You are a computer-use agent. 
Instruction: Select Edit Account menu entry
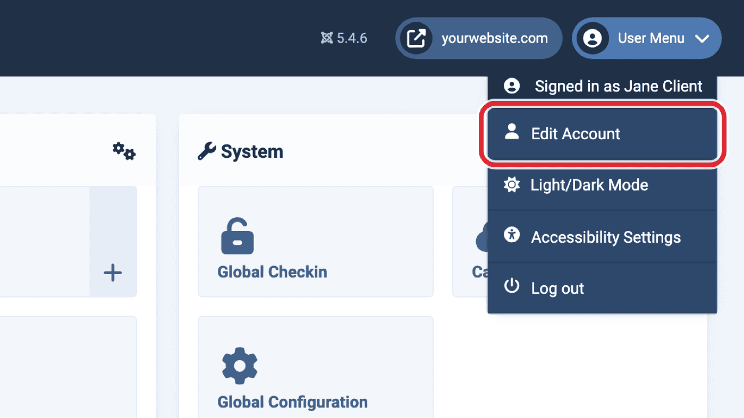coord(602,134)
